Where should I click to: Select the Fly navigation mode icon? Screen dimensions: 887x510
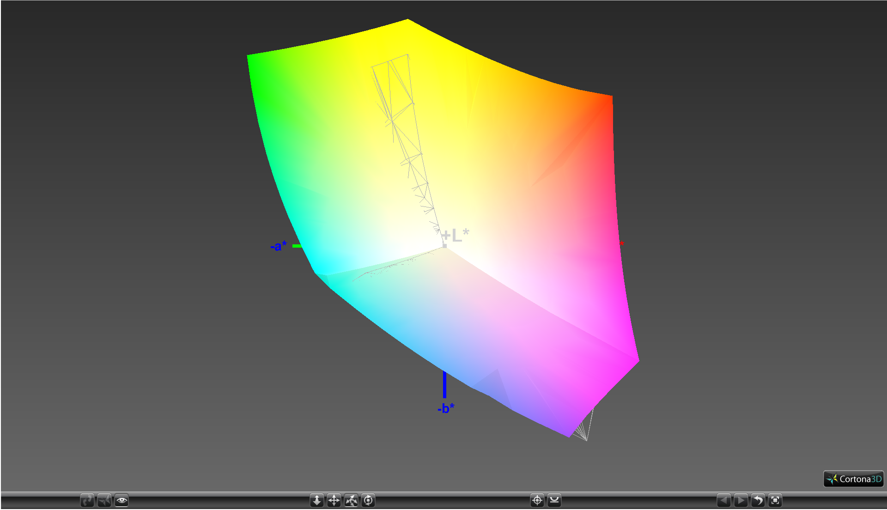[x=104, y=500]
